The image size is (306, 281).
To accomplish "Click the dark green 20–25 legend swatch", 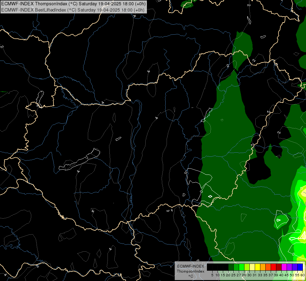I will [x=231, y=267].
